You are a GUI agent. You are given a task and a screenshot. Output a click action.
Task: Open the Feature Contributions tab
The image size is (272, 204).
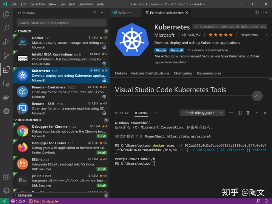[150, 73]
